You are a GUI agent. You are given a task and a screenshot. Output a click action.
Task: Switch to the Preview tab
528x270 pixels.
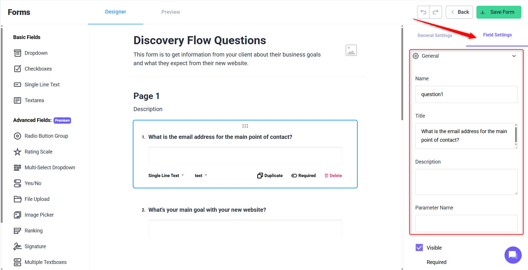pos(171,12)
